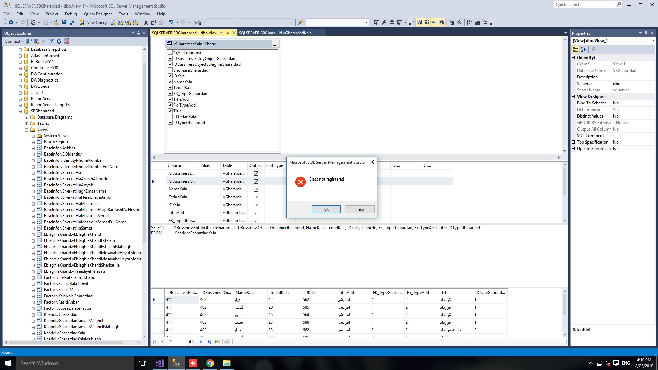The width and height of the screenshot is (658, 370).
Task: Open the Query Designer menu
Action: pos(98,14)
